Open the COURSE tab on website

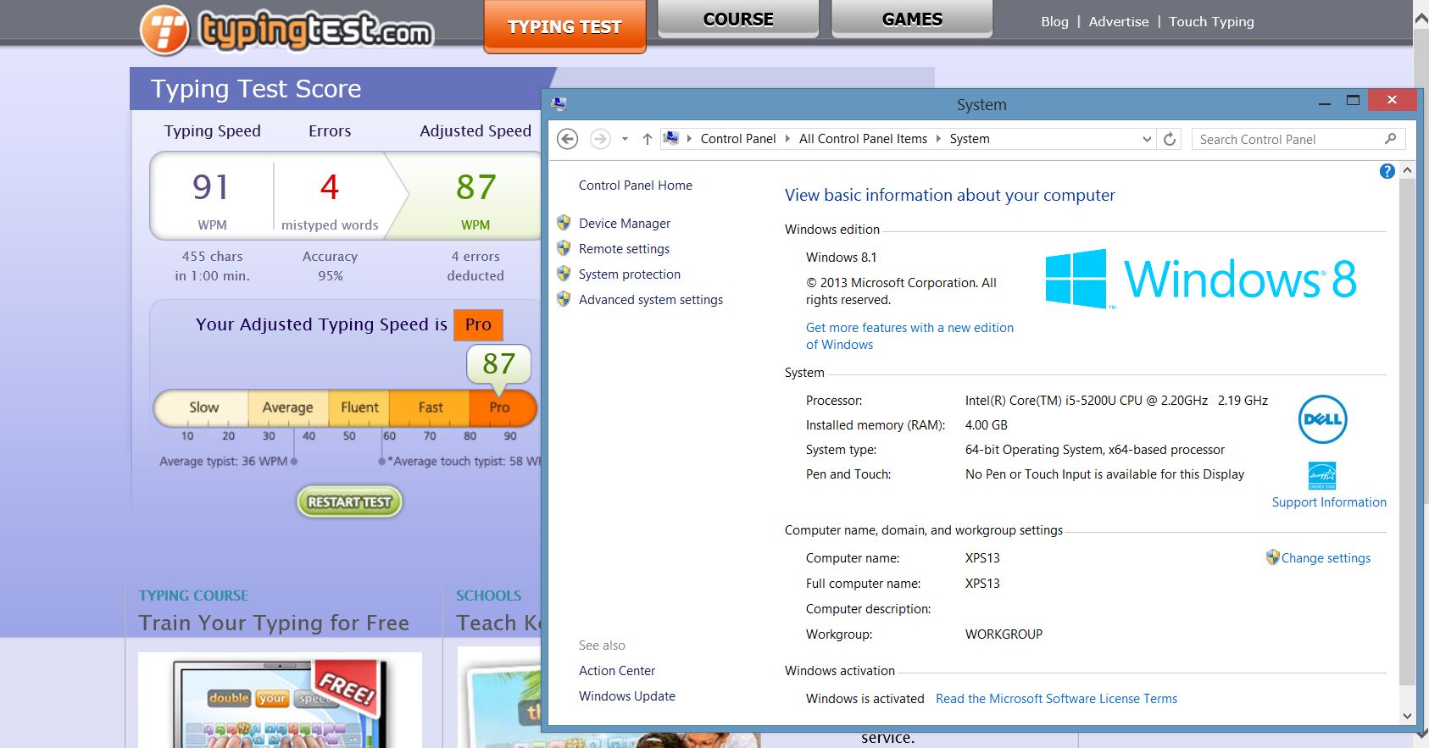click(x=738, y=19)
